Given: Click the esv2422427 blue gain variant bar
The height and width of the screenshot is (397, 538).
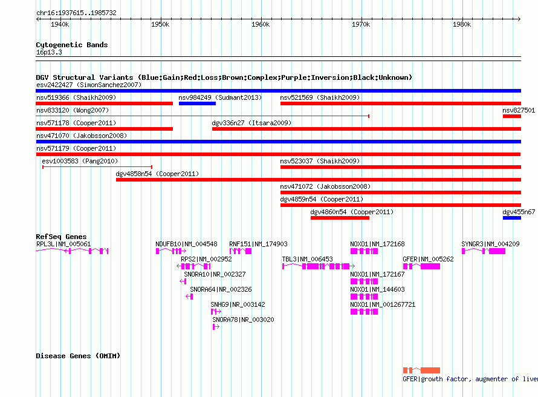Looking at the screenshot, I should click(278, 91).
